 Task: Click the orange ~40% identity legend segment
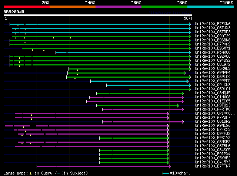[x=73, y=7]
